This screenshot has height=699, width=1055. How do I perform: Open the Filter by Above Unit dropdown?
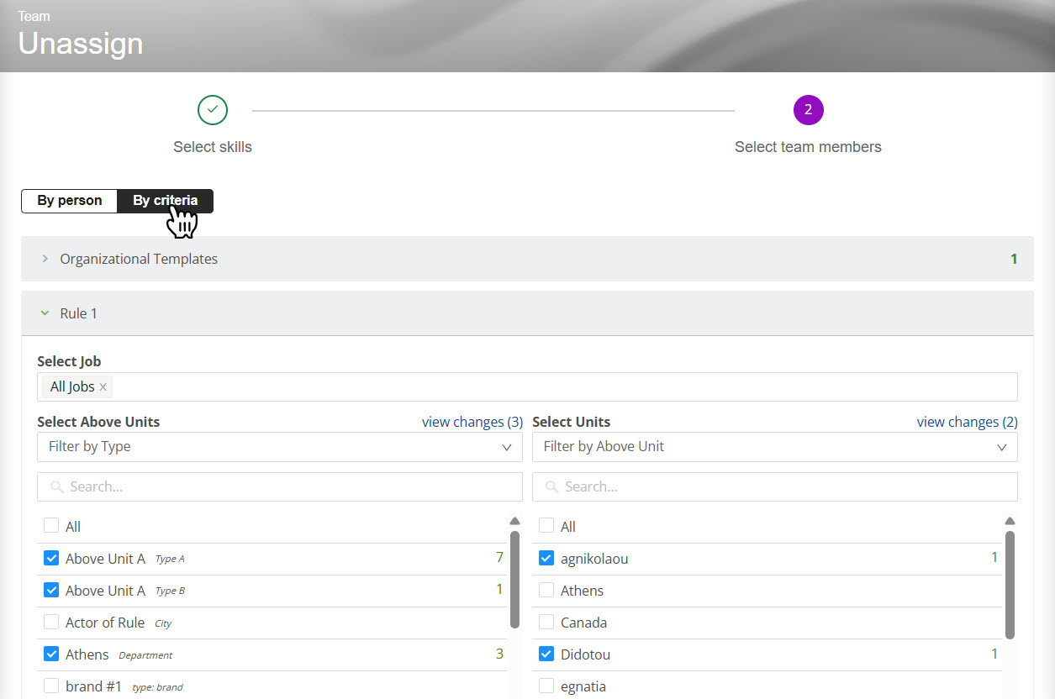(x=774, y=447)
